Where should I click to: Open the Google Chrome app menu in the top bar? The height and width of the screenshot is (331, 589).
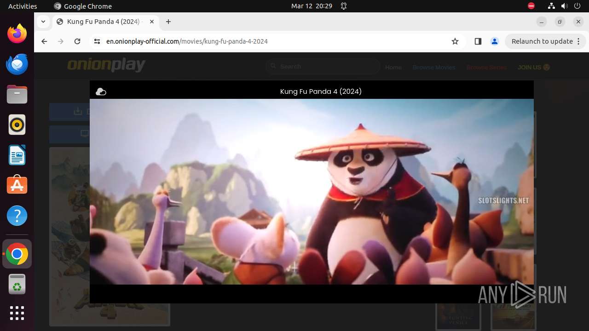click(83, 6)
